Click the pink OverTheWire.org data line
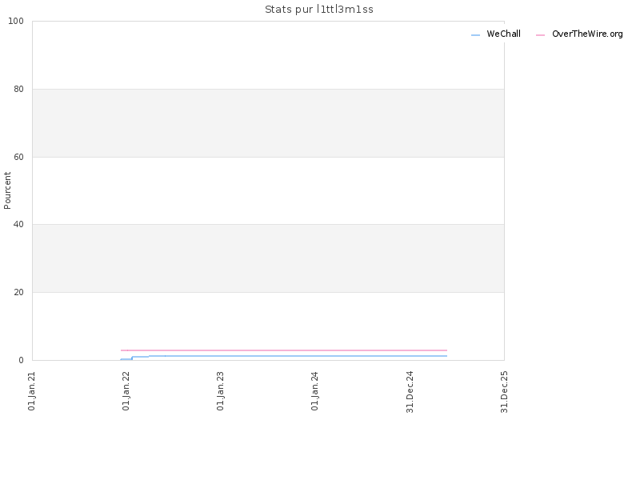640x480 pixels. [284, 350]
